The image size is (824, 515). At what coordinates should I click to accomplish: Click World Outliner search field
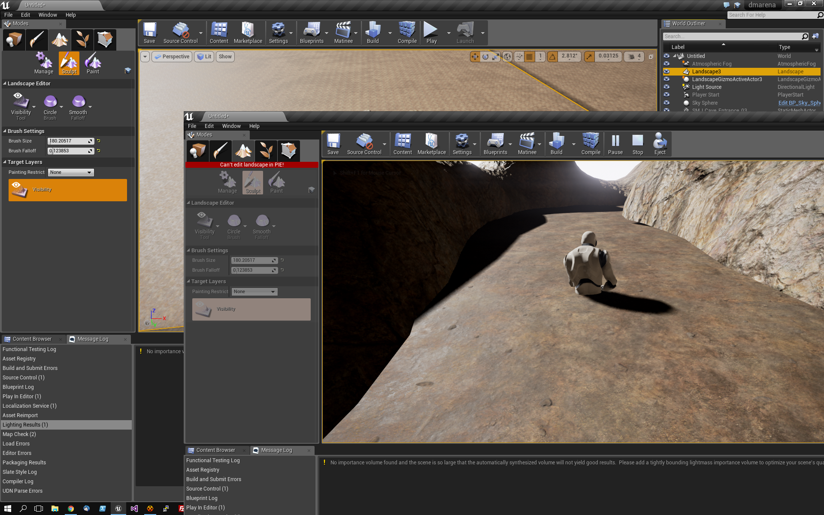click(732, 36)
